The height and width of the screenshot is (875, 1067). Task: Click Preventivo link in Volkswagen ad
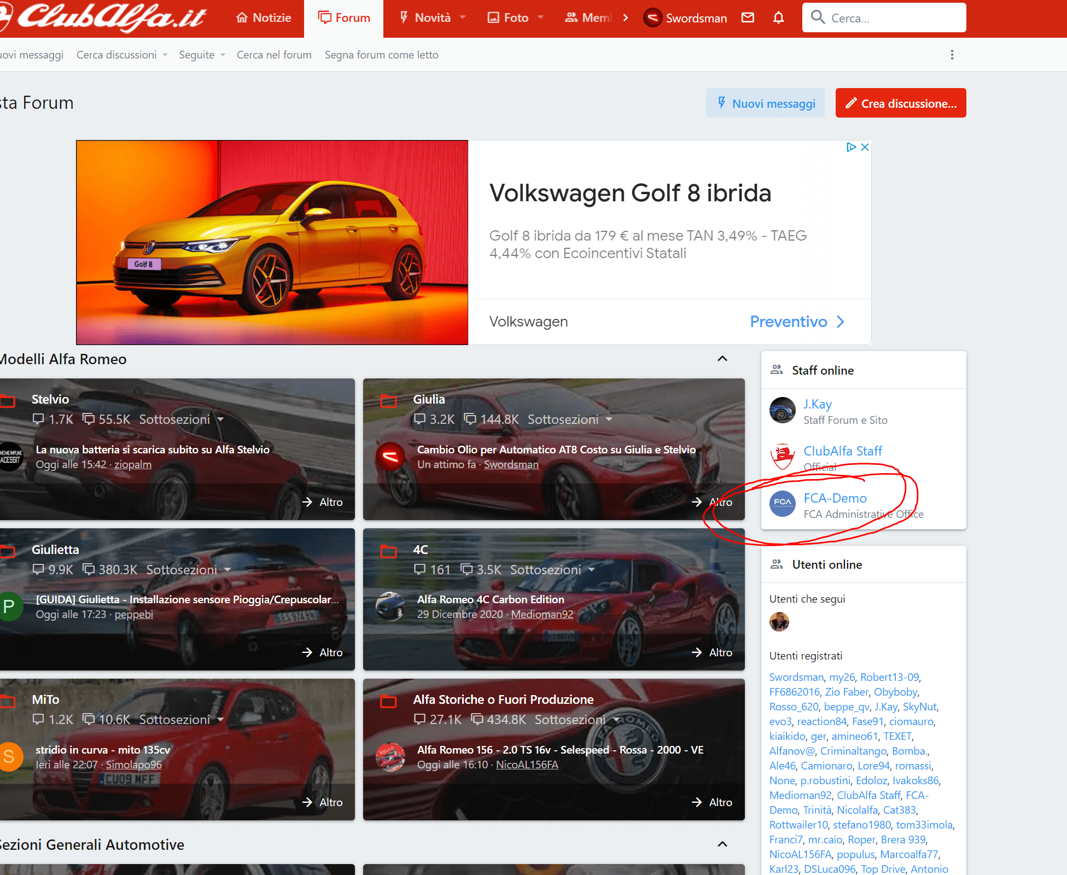tap(797, 322)
